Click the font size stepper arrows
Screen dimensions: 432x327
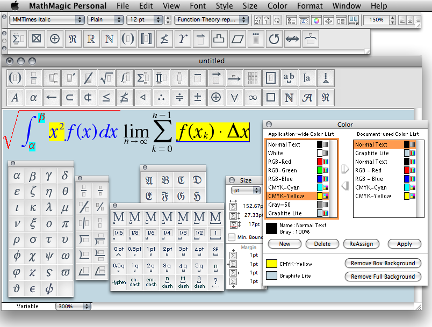(x=168, y=20)
